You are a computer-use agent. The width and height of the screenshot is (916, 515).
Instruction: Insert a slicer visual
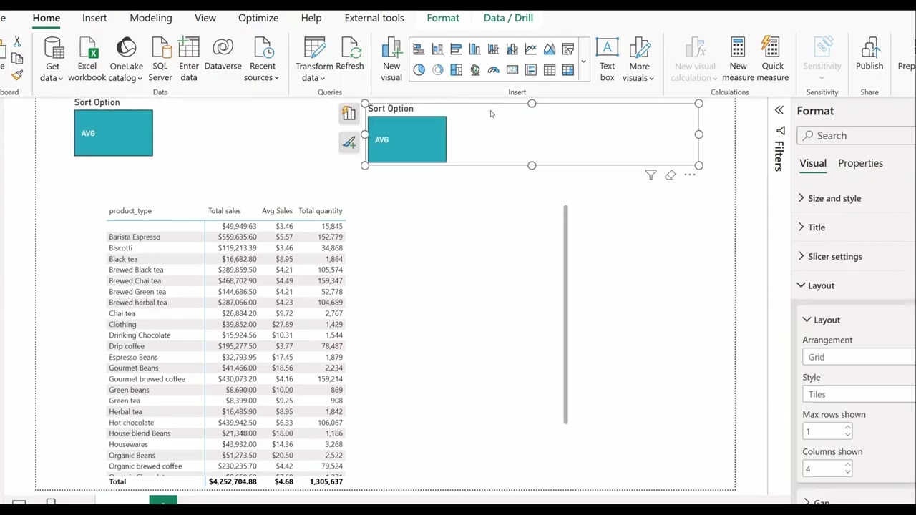[x=567, y=49]
